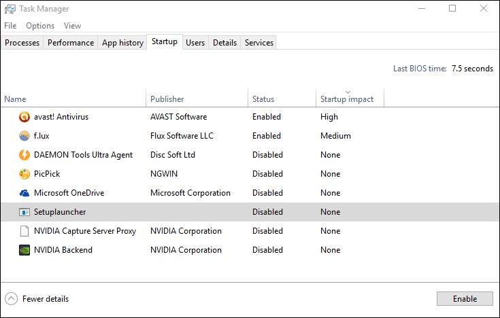
Task: Click NGWIN publisher cell
Action: (164, 174)
